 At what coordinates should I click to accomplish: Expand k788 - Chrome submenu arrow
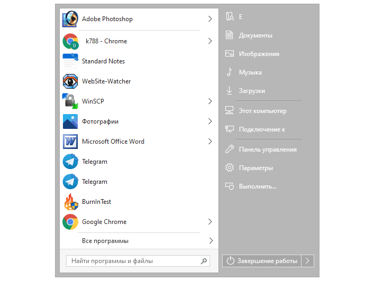[x=210, y=41]
